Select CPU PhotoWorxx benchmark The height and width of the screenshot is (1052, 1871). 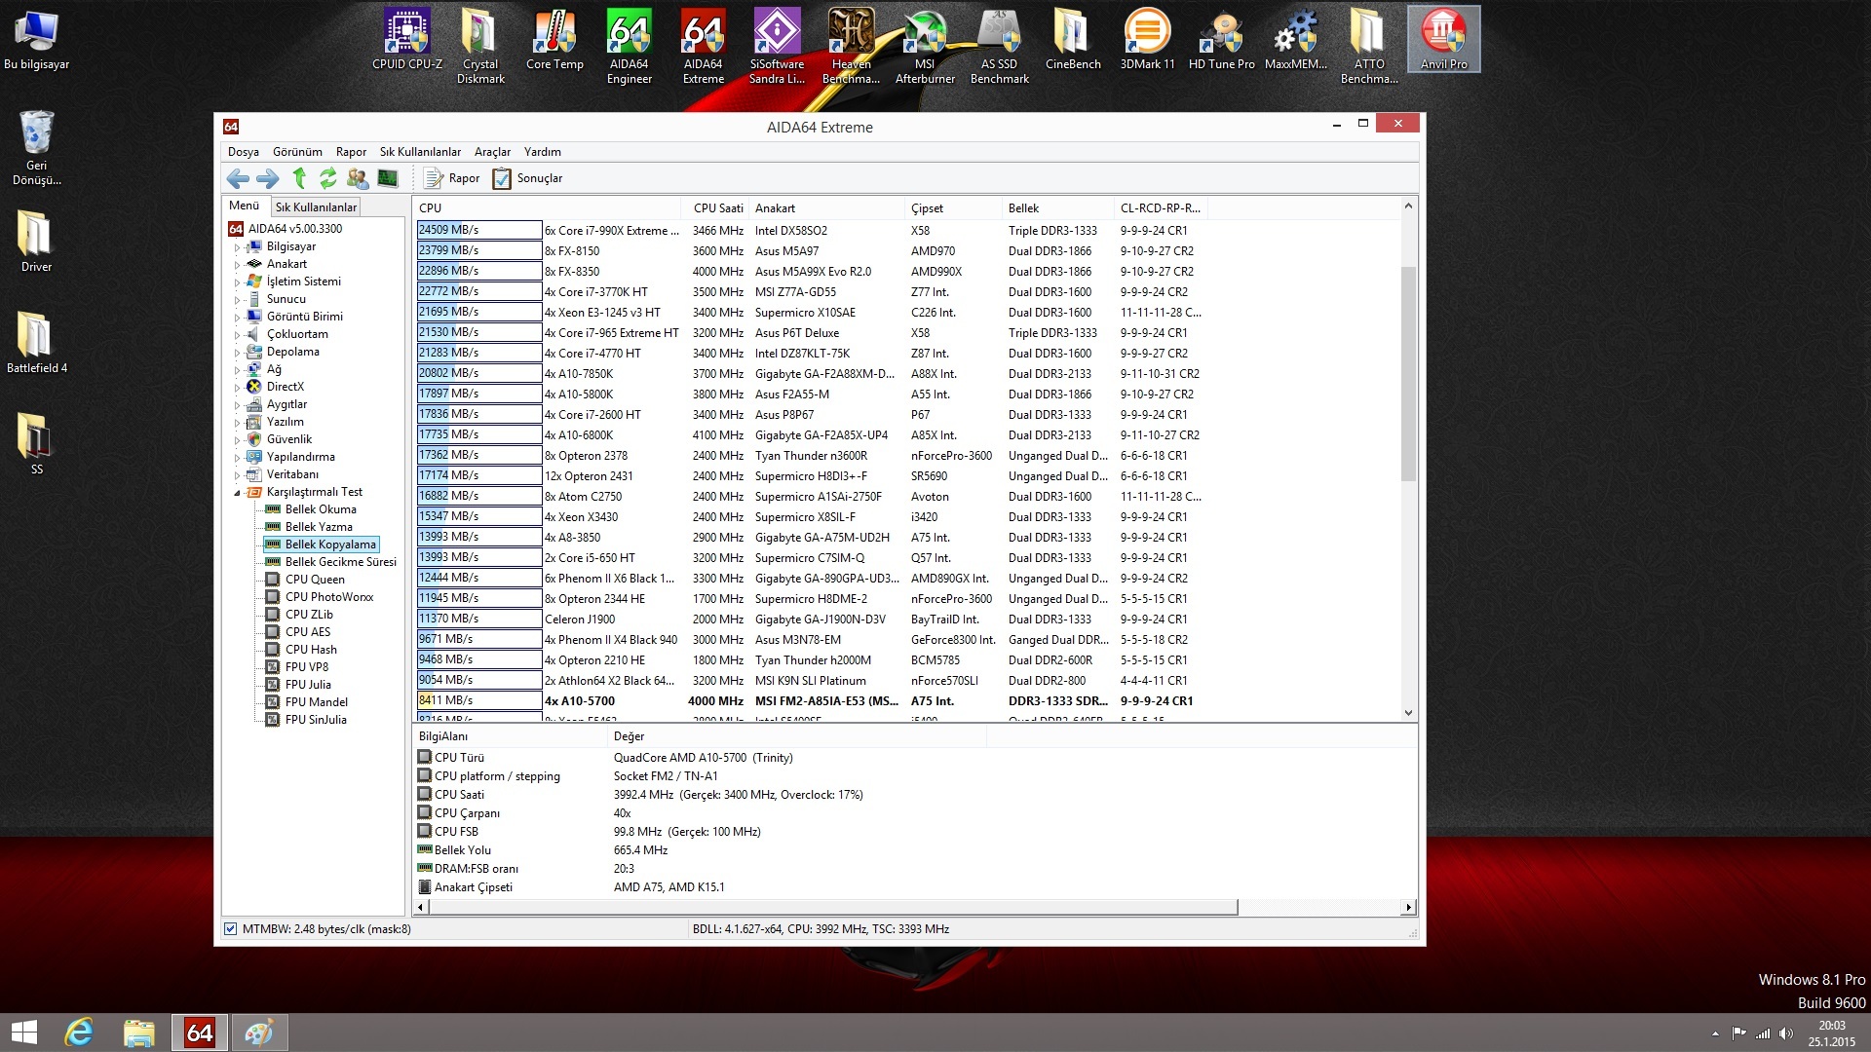[329, 597]
